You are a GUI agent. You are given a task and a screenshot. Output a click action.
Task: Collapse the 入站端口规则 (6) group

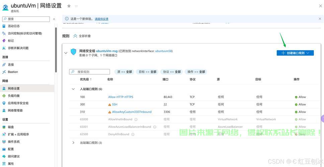(73, 89)
